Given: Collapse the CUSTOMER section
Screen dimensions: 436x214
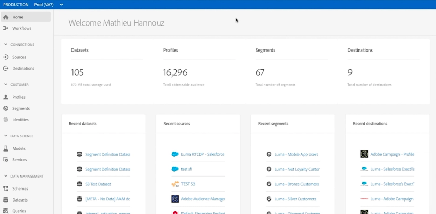Looking at the screenshot, I should tap(6, 85).
